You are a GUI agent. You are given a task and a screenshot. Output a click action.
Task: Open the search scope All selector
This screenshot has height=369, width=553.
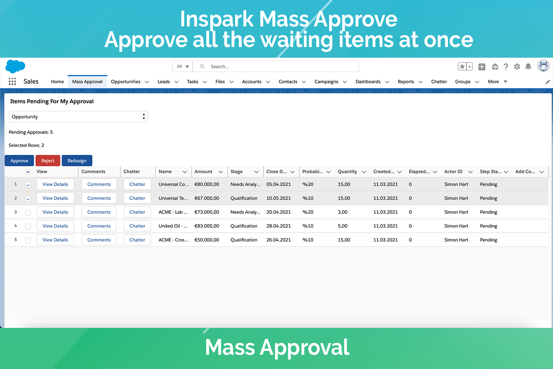coord(182,66)
